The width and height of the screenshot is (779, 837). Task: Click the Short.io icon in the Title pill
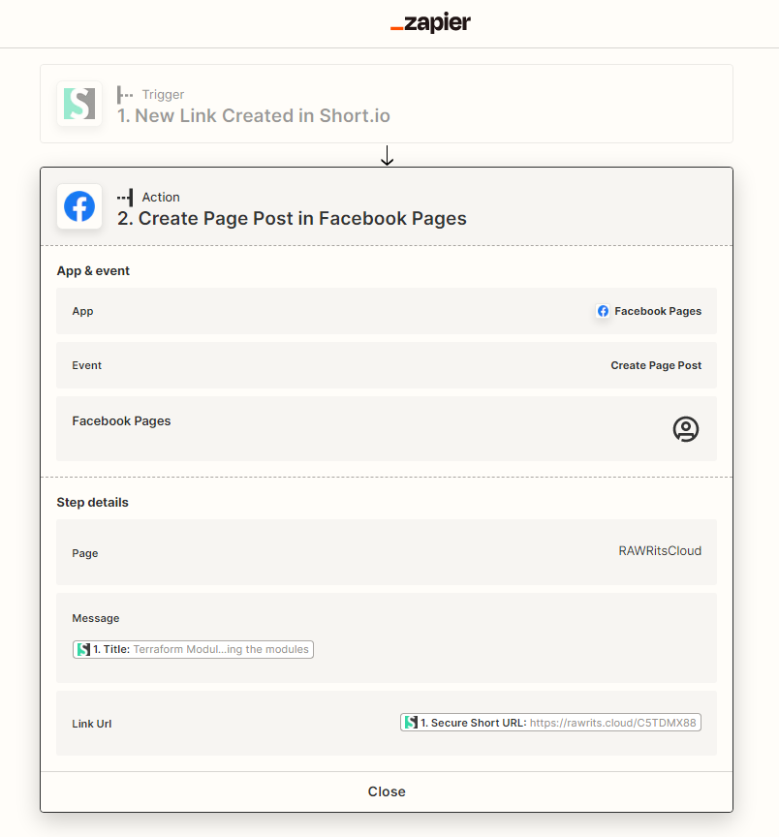coord(84,650)
